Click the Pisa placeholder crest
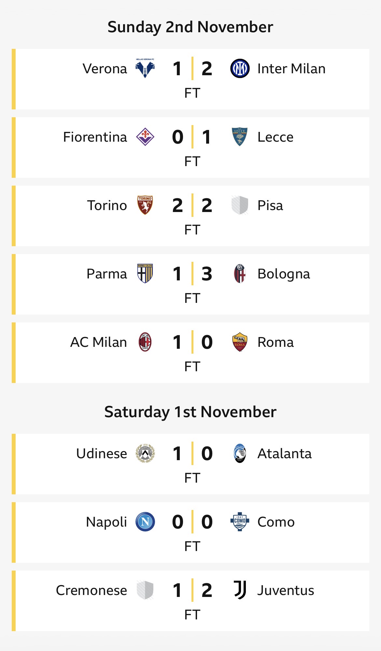Image resolution: width=381 pixels, height=651 pixels. 240,205
